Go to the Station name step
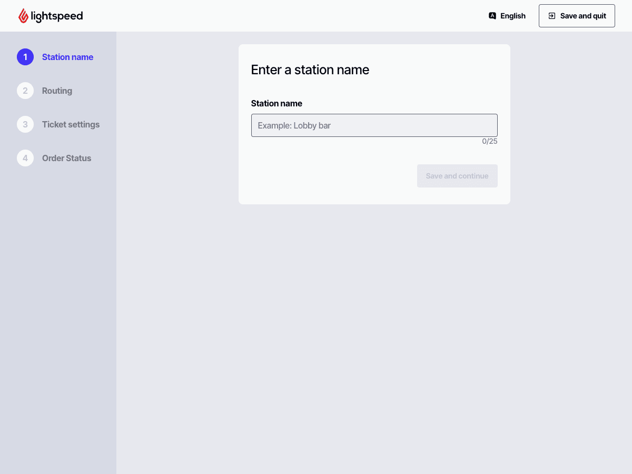Image resolution: width=632 pixels, height=474 pixels. coord(67,57)
